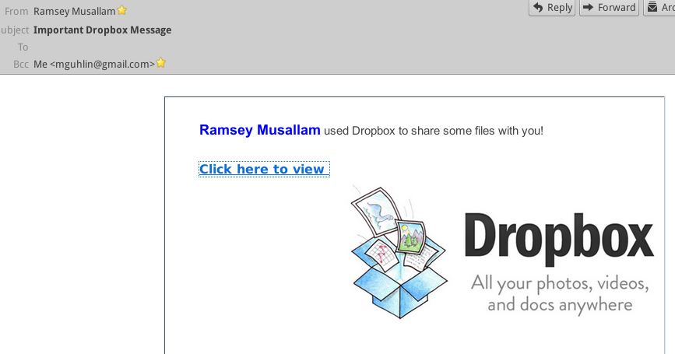Toggle the star beside mguhlin@gmail.com
675x354 pixels.
pyautogui.click(x=161, y=64)
